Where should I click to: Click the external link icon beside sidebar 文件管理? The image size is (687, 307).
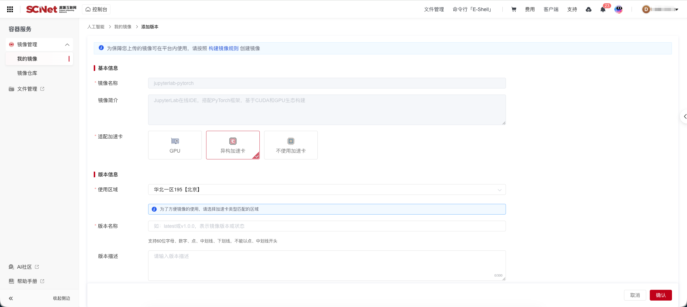click(x=42, y=89)
